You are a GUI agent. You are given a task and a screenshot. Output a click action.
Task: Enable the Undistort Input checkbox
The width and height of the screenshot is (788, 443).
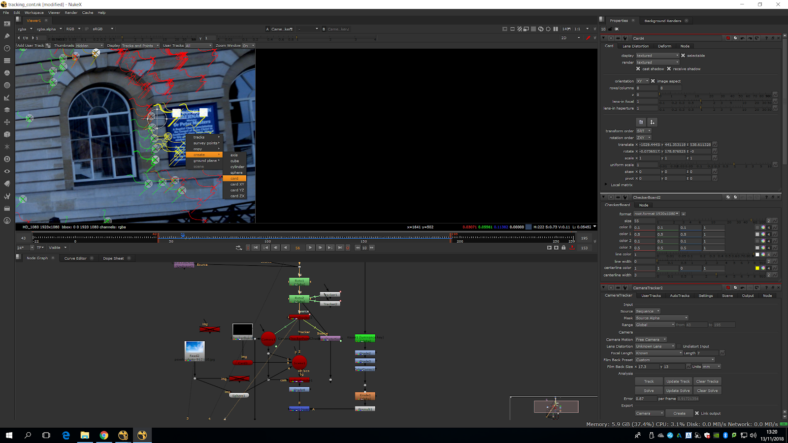click(x=679, y=347)
